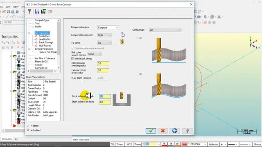Viewport: 262px width, 147px height.
Task: Click the red down-arrow icon in Toolpaths panel
Action: (18, 47)
